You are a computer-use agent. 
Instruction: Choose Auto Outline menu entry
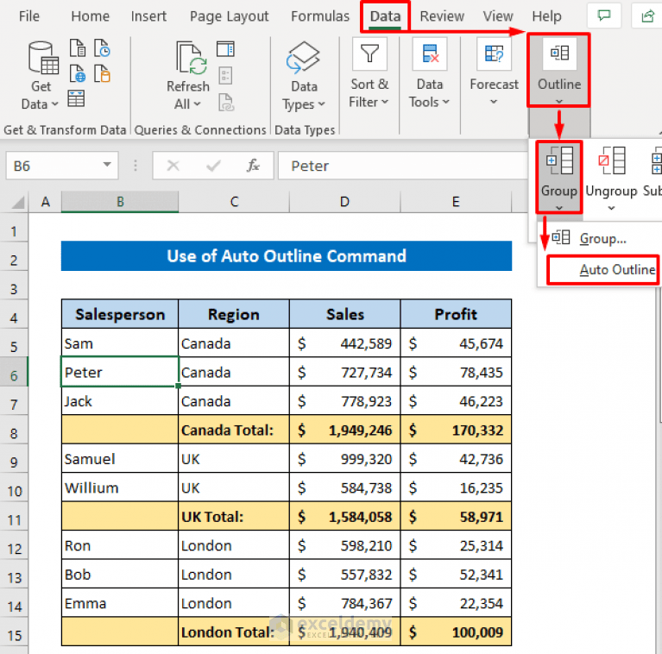click(602, 269)
